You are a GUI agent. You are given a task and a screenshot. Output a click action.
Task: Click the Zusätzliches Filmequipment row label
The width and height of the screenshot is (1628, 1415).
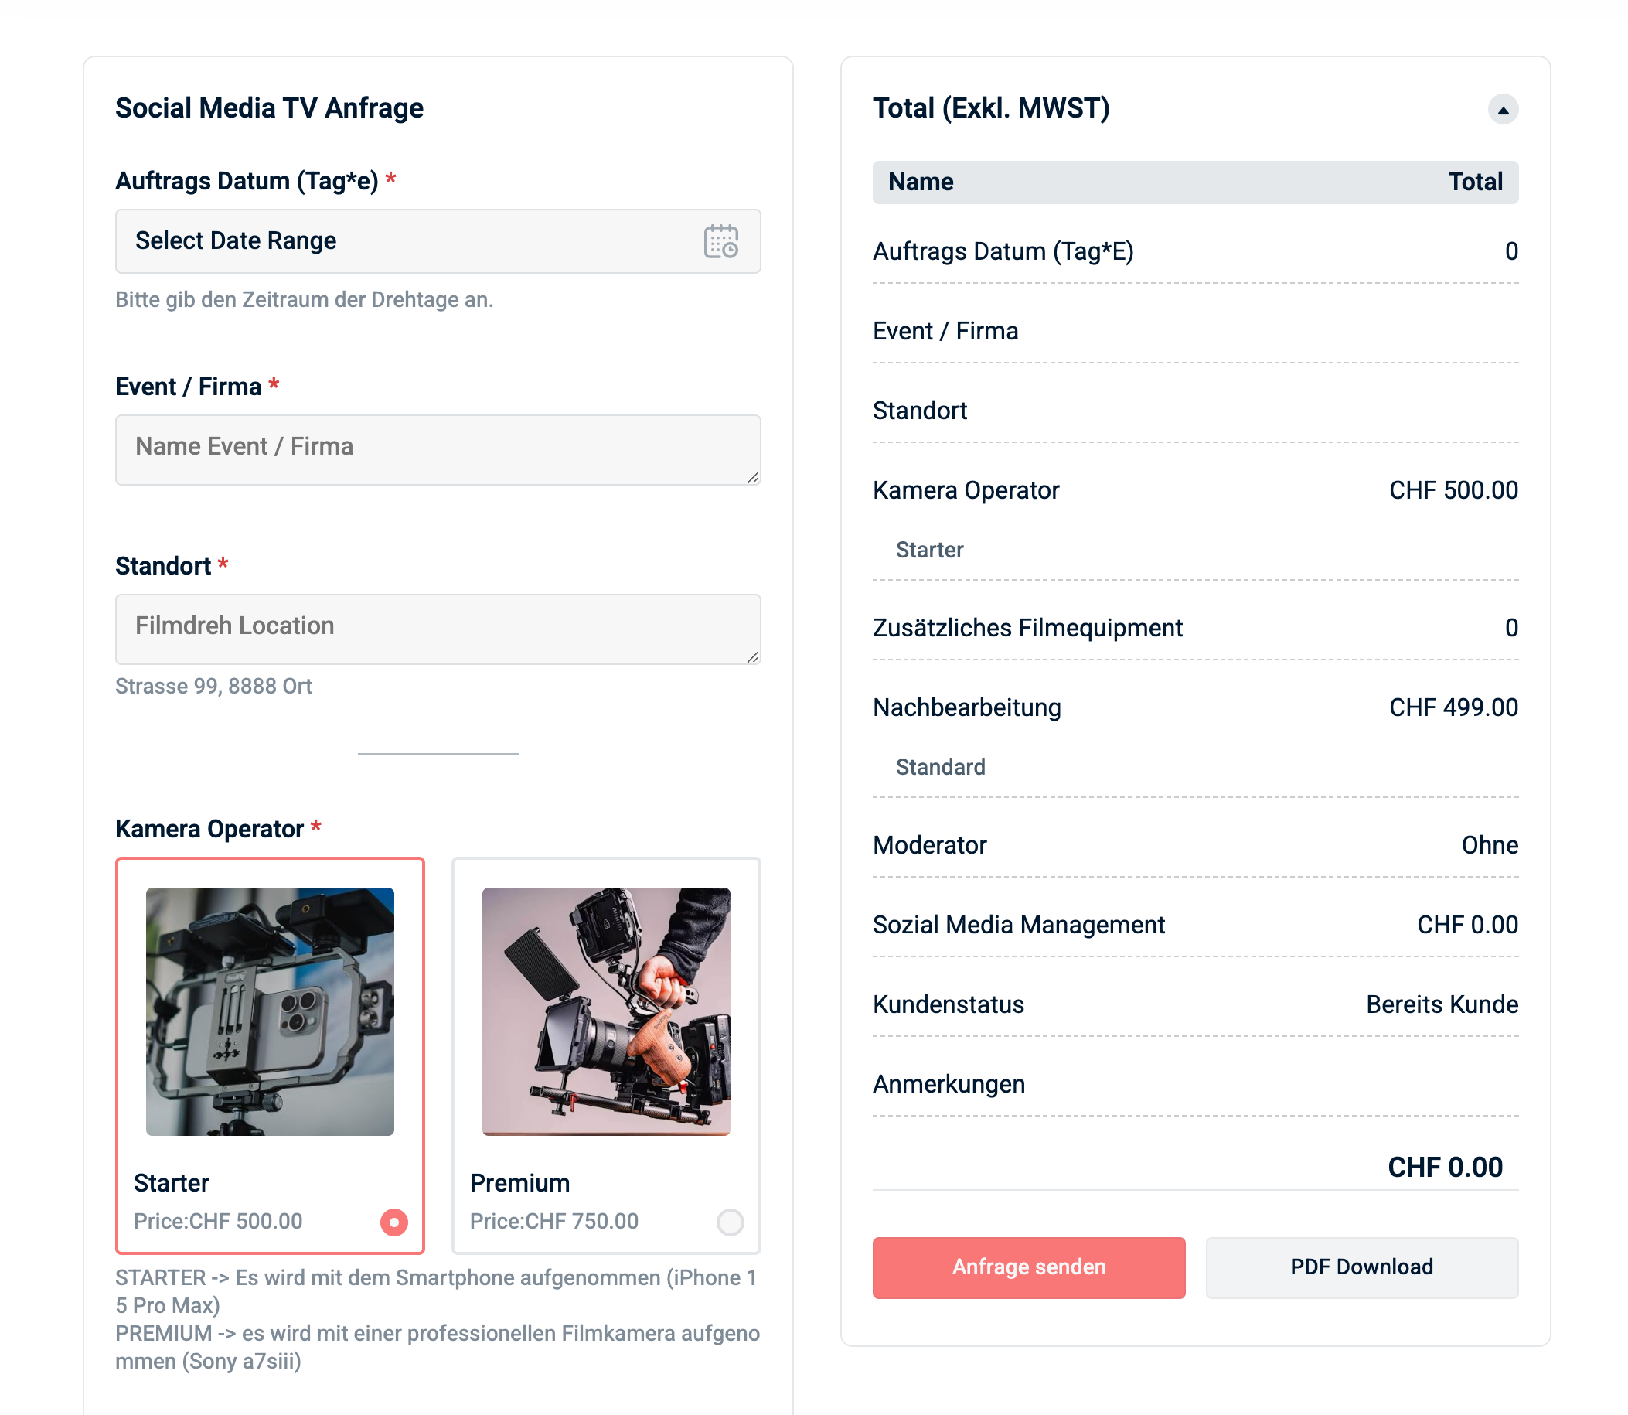(1027, 628)
